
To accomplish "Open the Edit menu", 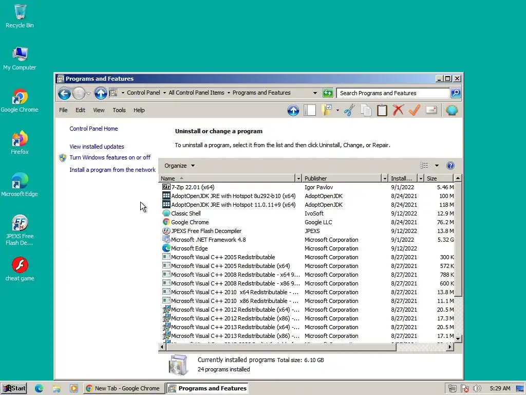I will coord(80,110).
